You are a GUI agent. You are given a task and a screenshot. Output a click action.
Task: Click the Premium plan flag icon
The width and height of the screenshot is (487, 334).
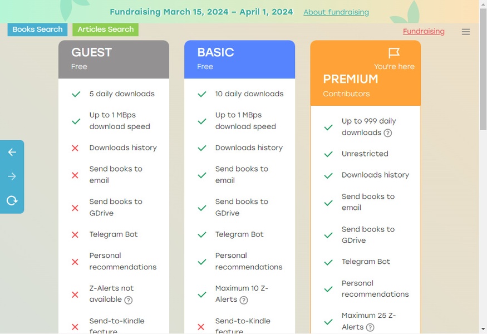[x=394, y=53]
